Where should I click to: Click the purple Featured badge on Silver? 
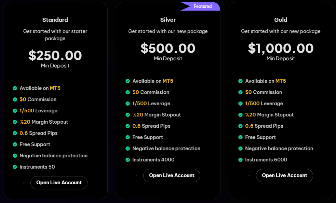[200, 6]
